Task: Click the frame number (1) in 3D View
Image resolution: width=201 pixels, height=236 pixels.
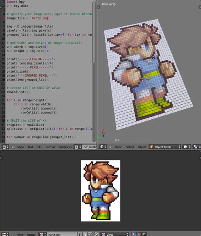Action: coord(117,140)
